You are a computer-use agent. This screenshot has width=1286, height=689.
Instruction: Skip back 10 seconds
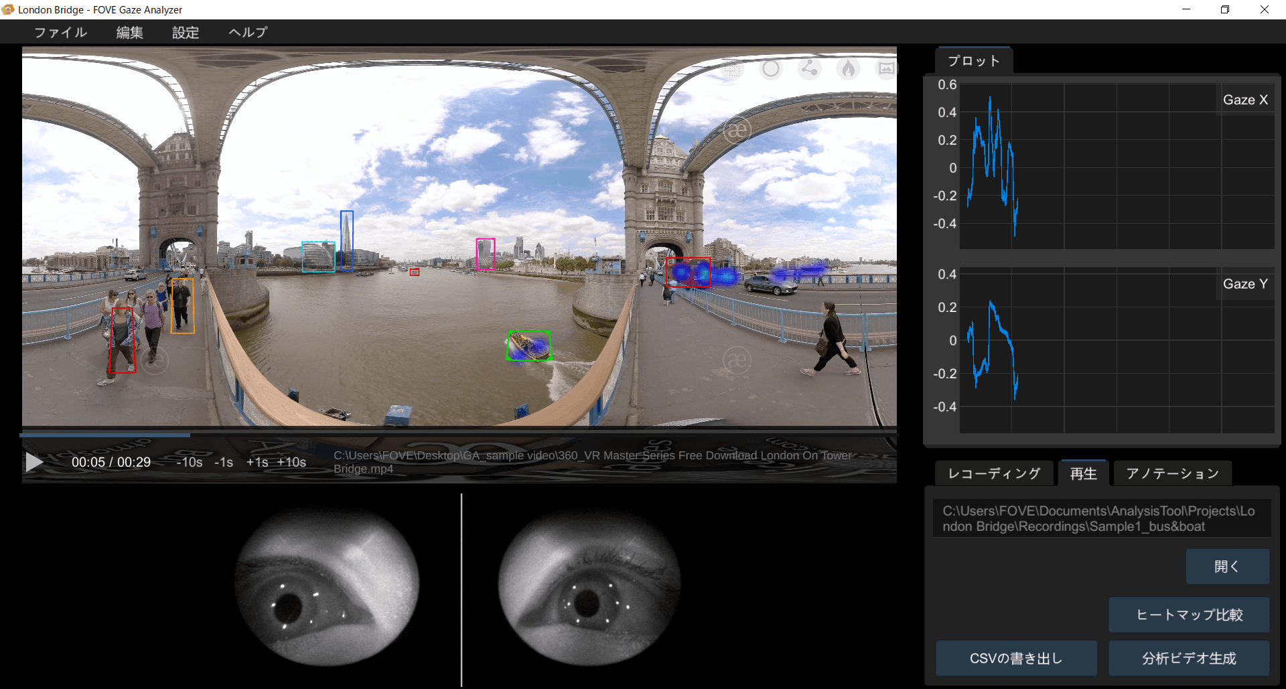189,462
